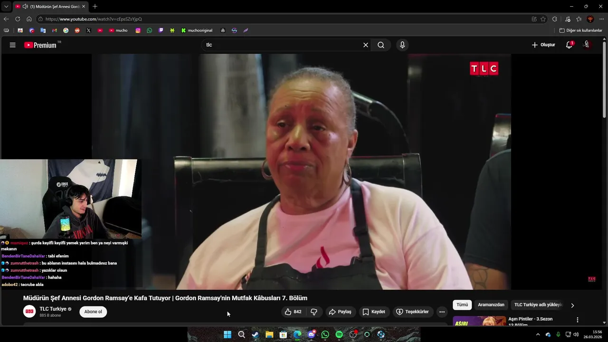Open the X (Twitter) bookmark
Image resolution: width=608 pixels, height=342 pixels.
[x=89, y=30]
